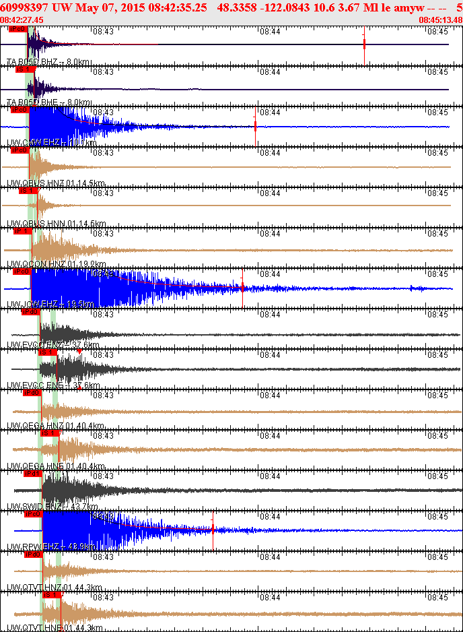Viewport: 463px width, 632px height.
Task: Select the iS 1 pick flag on UW.QTVT.HNE
Action: 52,594
